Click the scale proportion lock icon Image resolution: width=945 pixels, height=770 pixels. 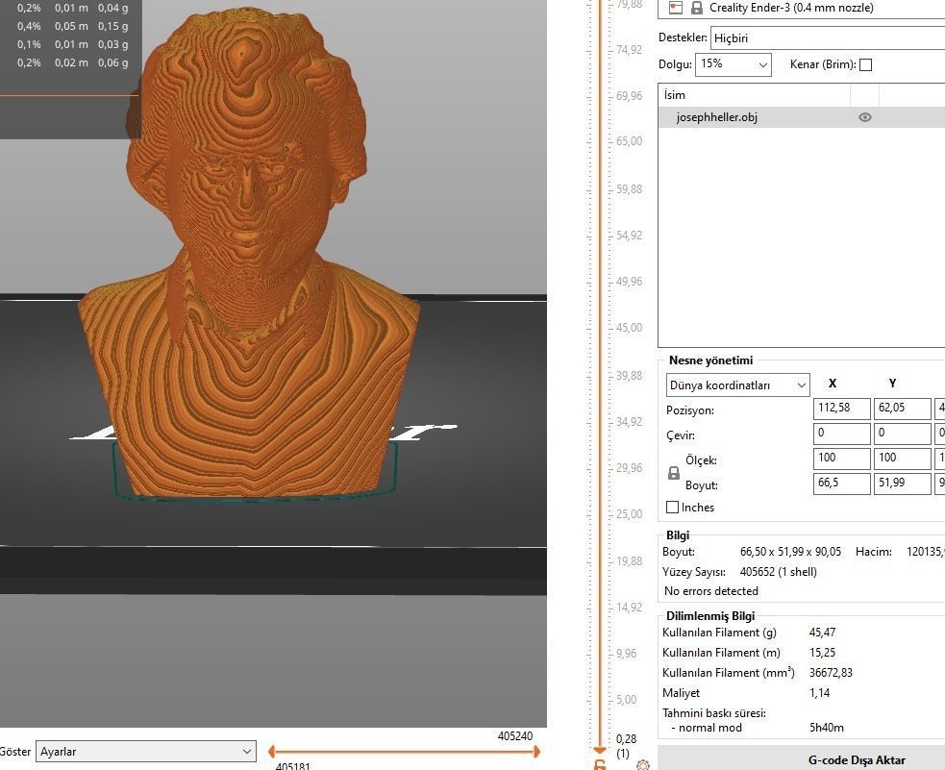pyautogui.click(x=674, y=473)
